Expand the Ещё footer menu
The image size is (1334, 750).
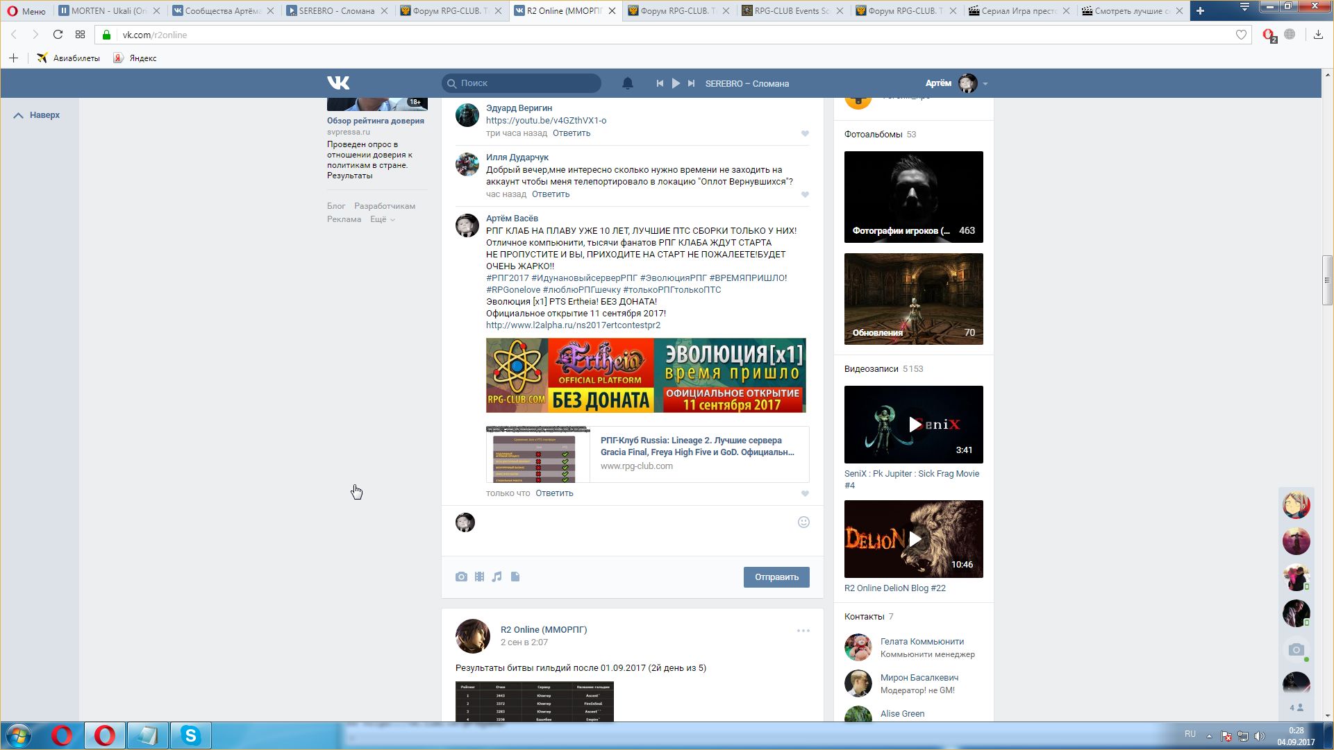tap(383, 219)
